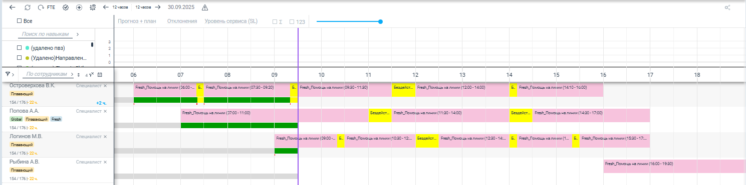
Task: Select Попова shift 14:30 - 17:00
Action: click(x=591, y=116)
